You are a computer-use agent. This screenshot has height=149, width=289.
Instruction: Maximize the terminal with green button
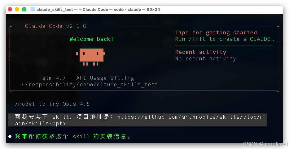pos(24,9)
